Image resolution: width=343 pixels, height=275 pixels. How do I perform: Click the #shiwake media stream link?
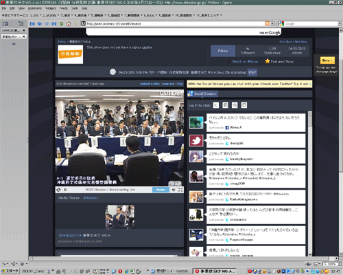pos(91,198)
